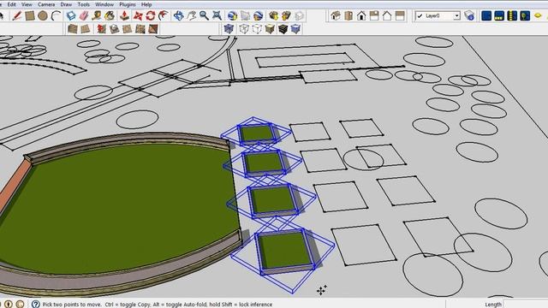This screenshot has height=308, width=548.
Task: Select the Pan hand tool
Action: (x=192, y=15)
